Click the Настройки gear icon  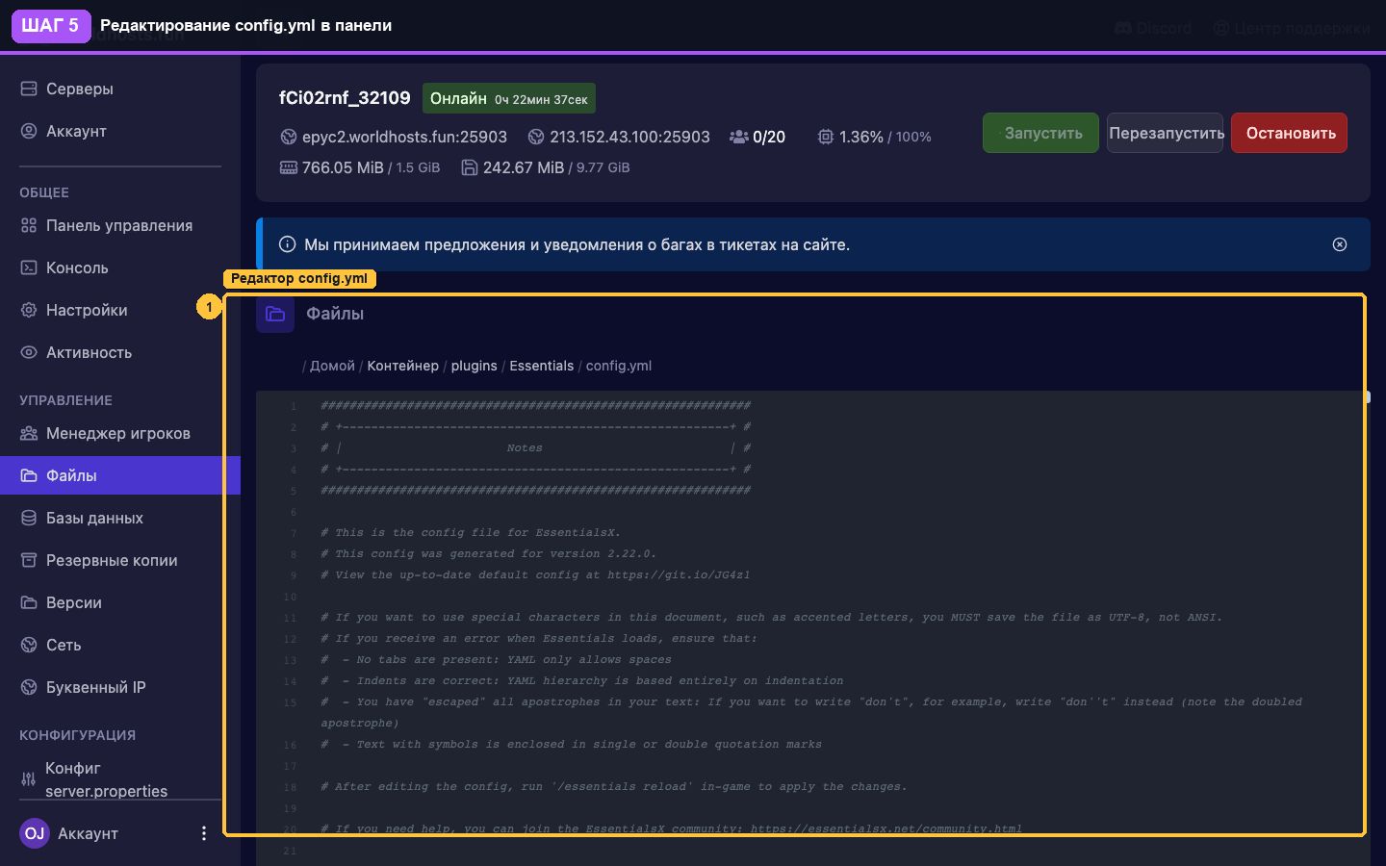(x=29, y=310)
